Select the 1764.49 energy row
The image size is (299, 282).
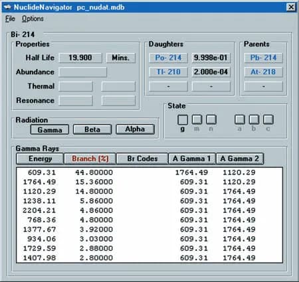[149, 182]
